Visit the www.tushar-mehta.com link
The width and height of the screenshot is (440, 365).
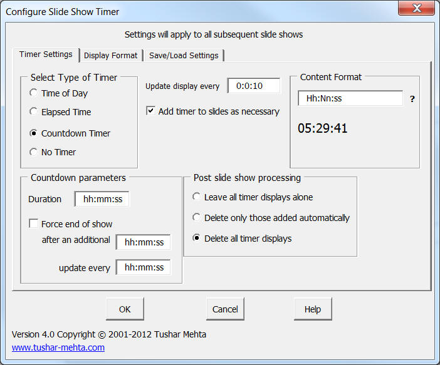click(x=58, y=347)
